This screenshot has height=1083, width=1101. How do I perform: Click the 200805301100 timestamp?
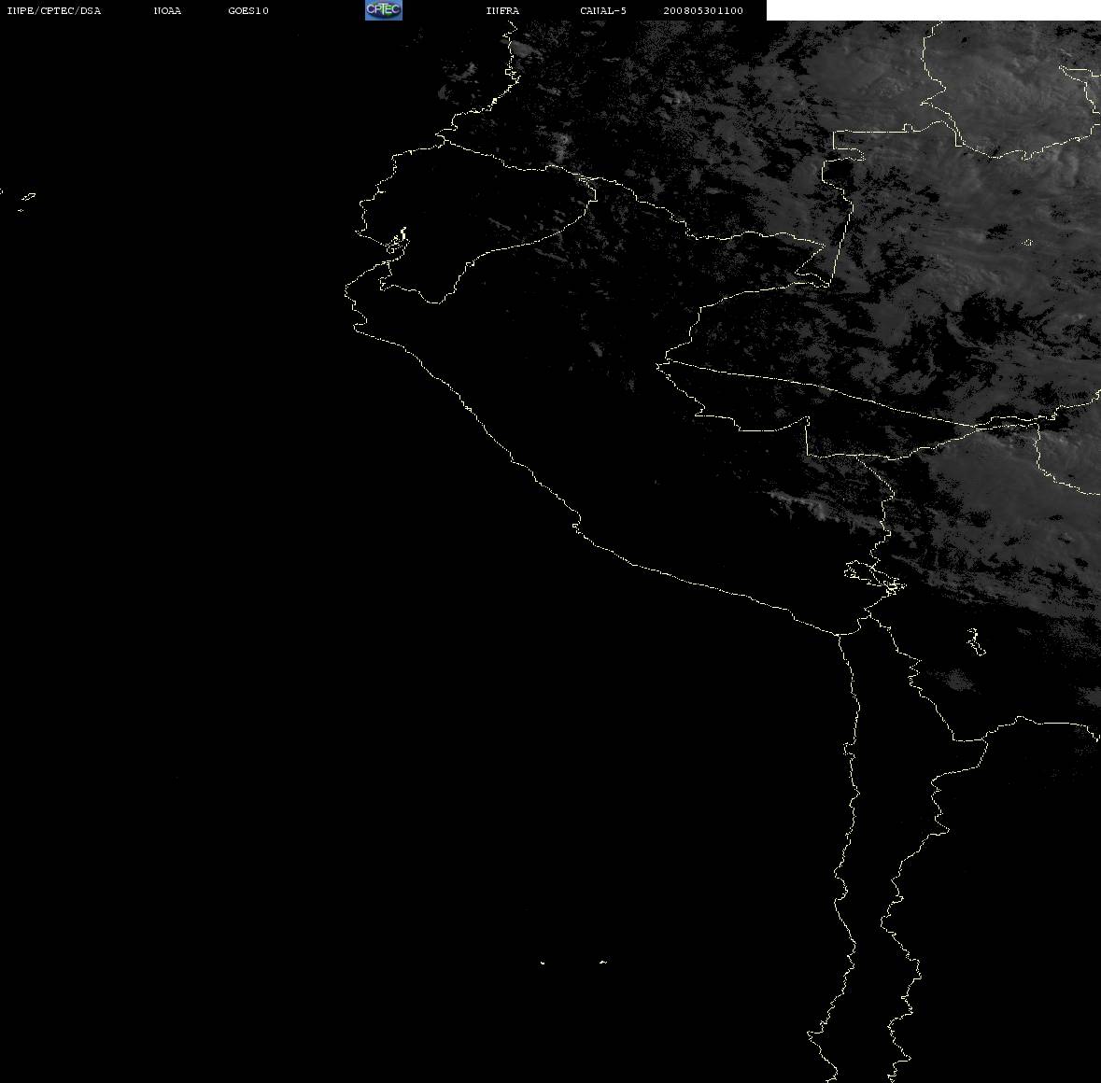[x=703, y=10]
